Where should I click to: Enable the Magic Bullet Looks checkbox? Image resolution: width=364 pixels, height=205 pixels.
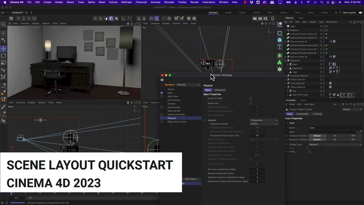pyautogui.click(x=162, y=122)
